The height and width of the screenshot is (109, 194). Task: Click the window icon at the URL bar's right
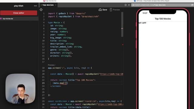pos(192,5)
